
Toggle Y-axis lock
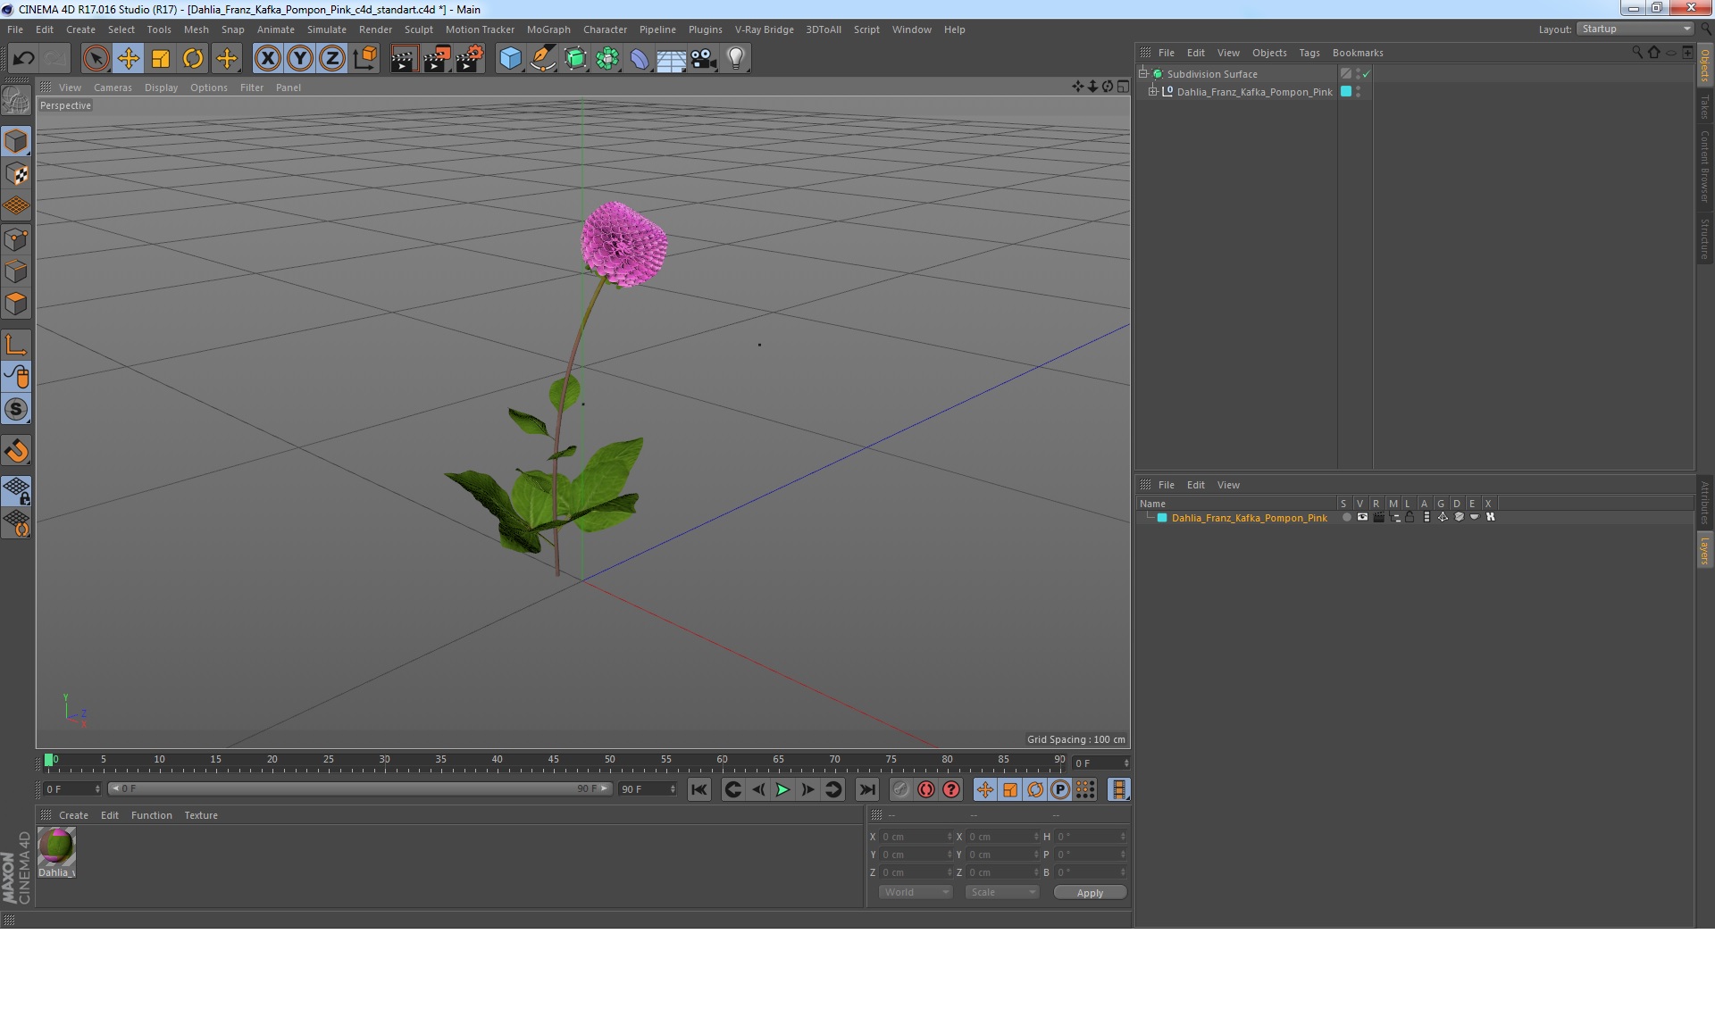click(x=300, y=59)
